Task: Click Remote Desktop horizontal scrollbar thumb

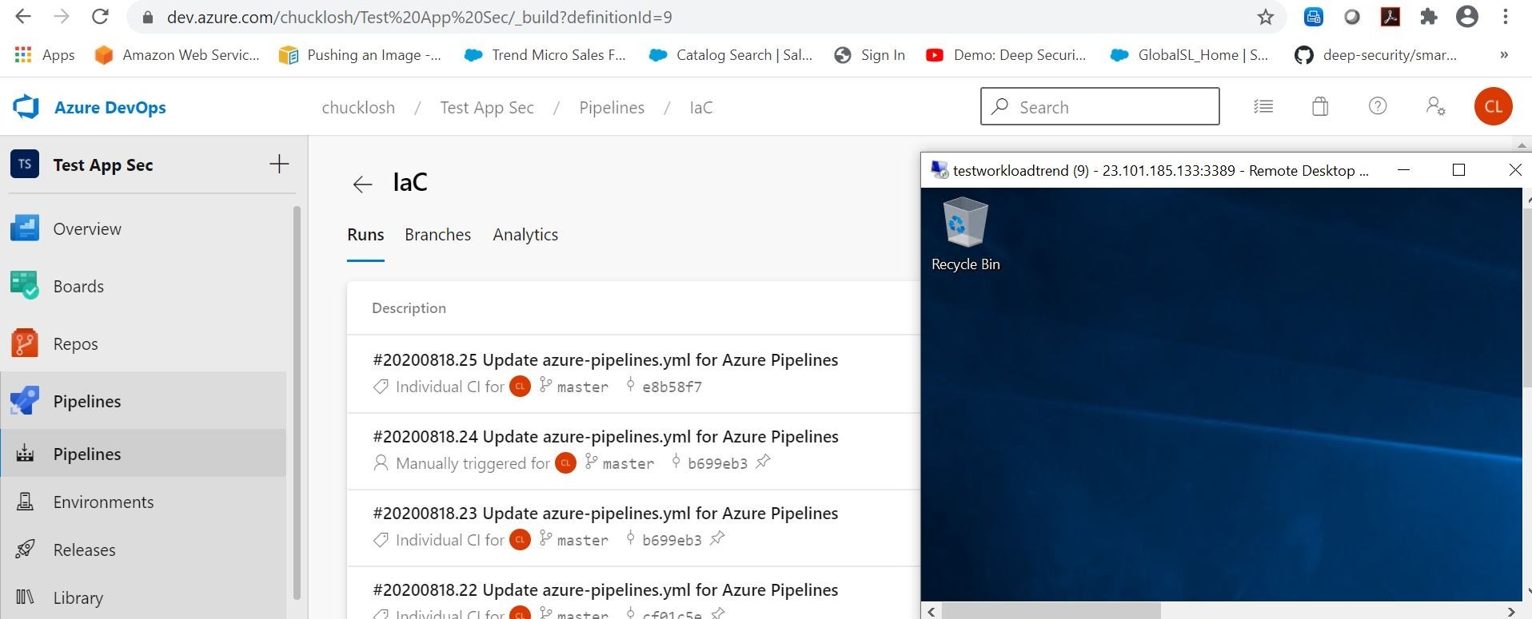Action: (x=1051, y=611)
